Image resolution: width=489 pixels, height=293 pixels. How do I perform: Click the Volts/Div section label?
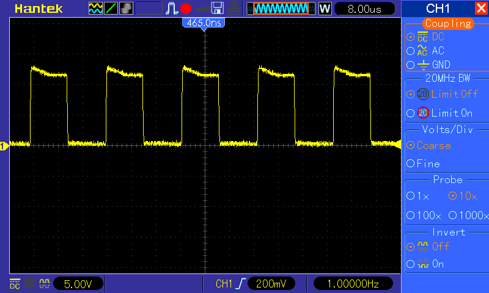pyautogui.click(x=447, y=129)
